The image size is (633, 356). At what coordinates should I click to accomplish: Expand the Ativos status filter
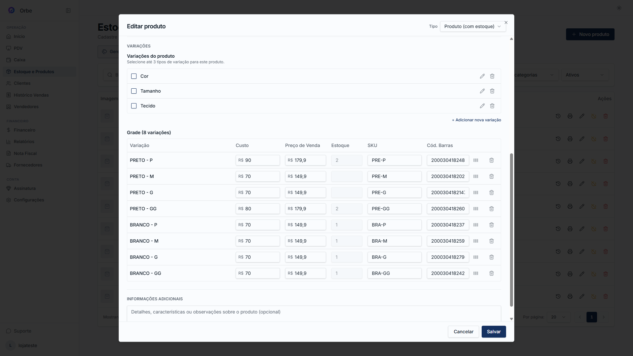[x=585, y=75]
